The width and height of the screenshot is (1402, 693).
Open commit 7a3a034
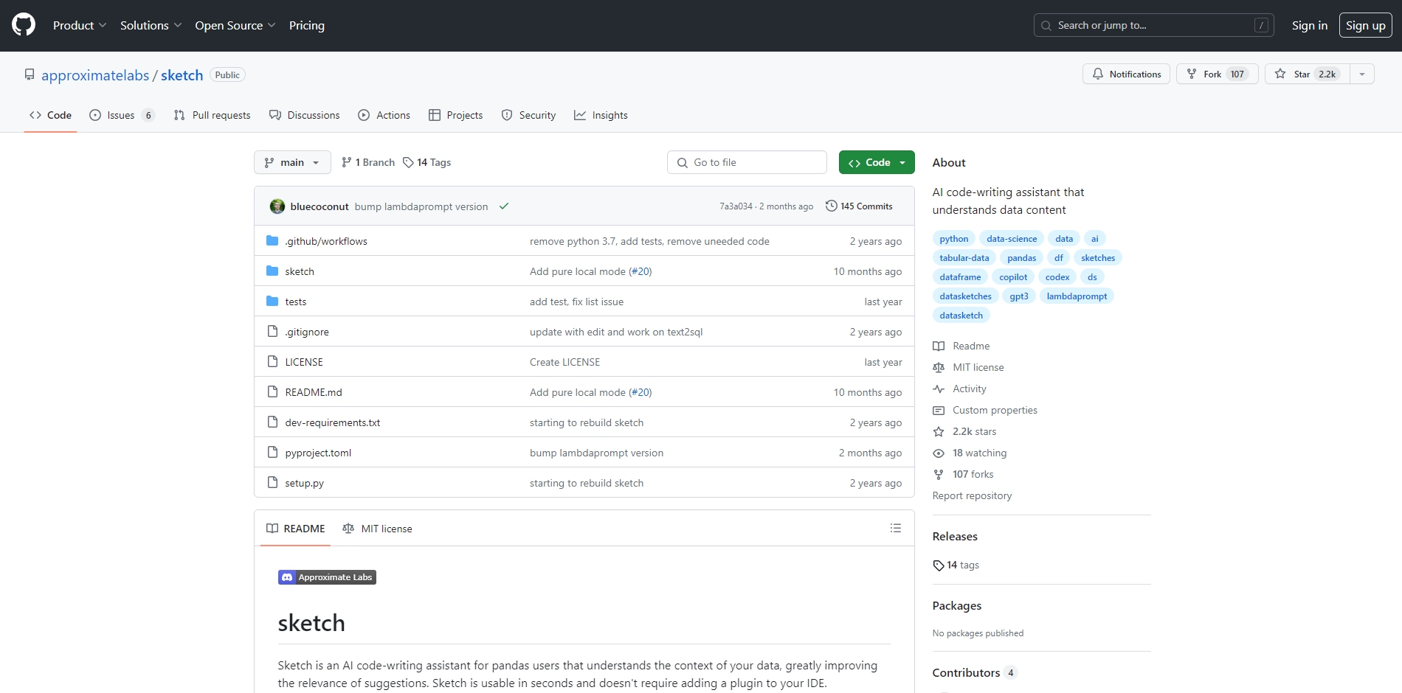736,206
